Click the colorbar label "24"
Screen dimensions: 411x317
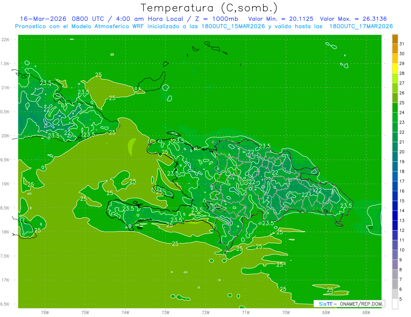click(402, 113)
